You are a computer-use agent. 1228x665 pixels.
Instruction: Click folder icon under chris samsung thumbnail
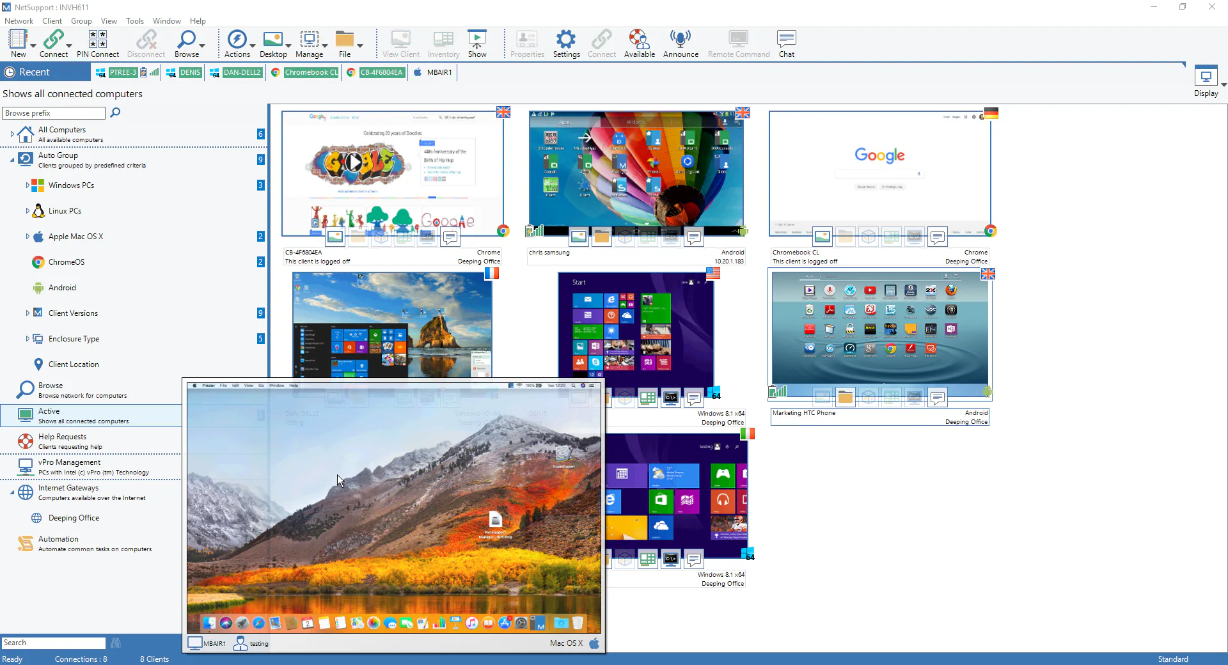click(602, 237)
